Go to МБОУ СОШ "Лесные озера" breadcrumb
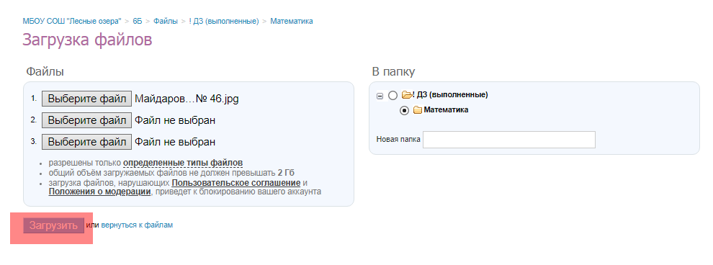 (x=72, y=21)
